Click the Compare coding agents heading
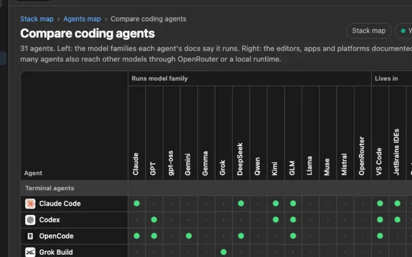Screen dimensions: 412x257 88,33
